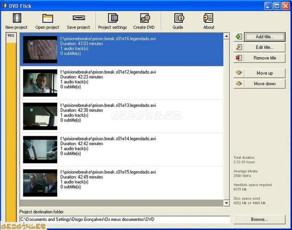The image size is (292, 230).
Task: Save project via toolbar icon
Action: (x=79, y=18)
